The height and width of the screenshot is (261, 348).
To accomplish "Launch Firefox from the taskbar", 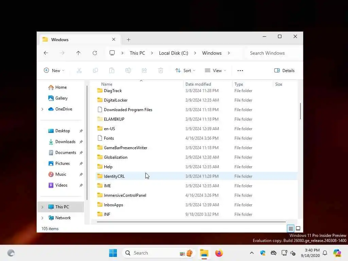I will [x=219, y=253].
